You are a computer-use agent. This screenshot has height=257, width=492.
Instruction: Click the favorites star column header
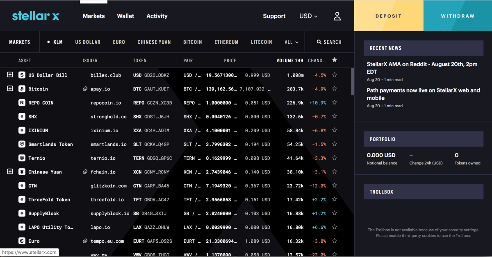335,60
